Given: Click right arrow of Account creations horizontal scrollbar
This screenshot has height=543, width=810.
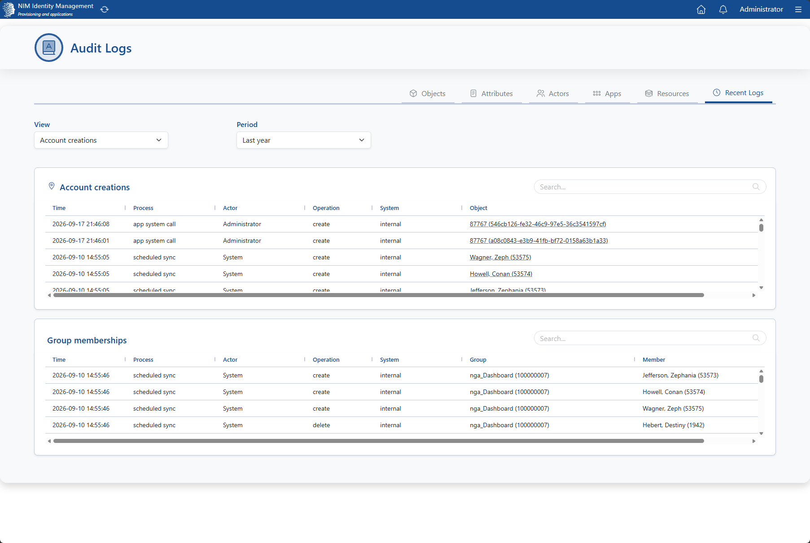Looking at the screenshot, I should pos(754,295).
